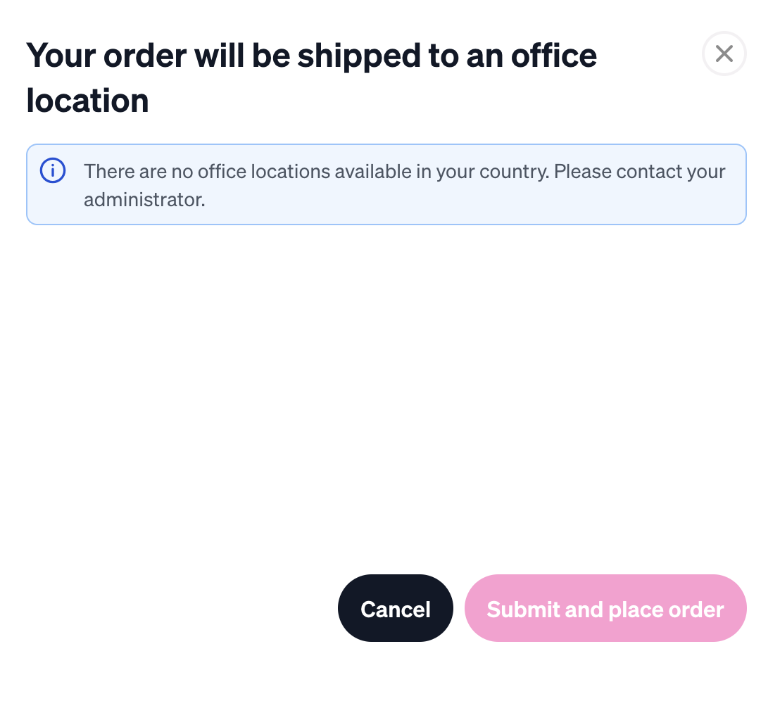Click the info alert banner box
This screenshot has width=780, height=701.
click(386, 184)
